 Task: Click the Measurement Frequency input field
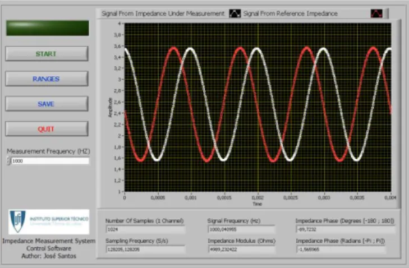coord(50,161)
